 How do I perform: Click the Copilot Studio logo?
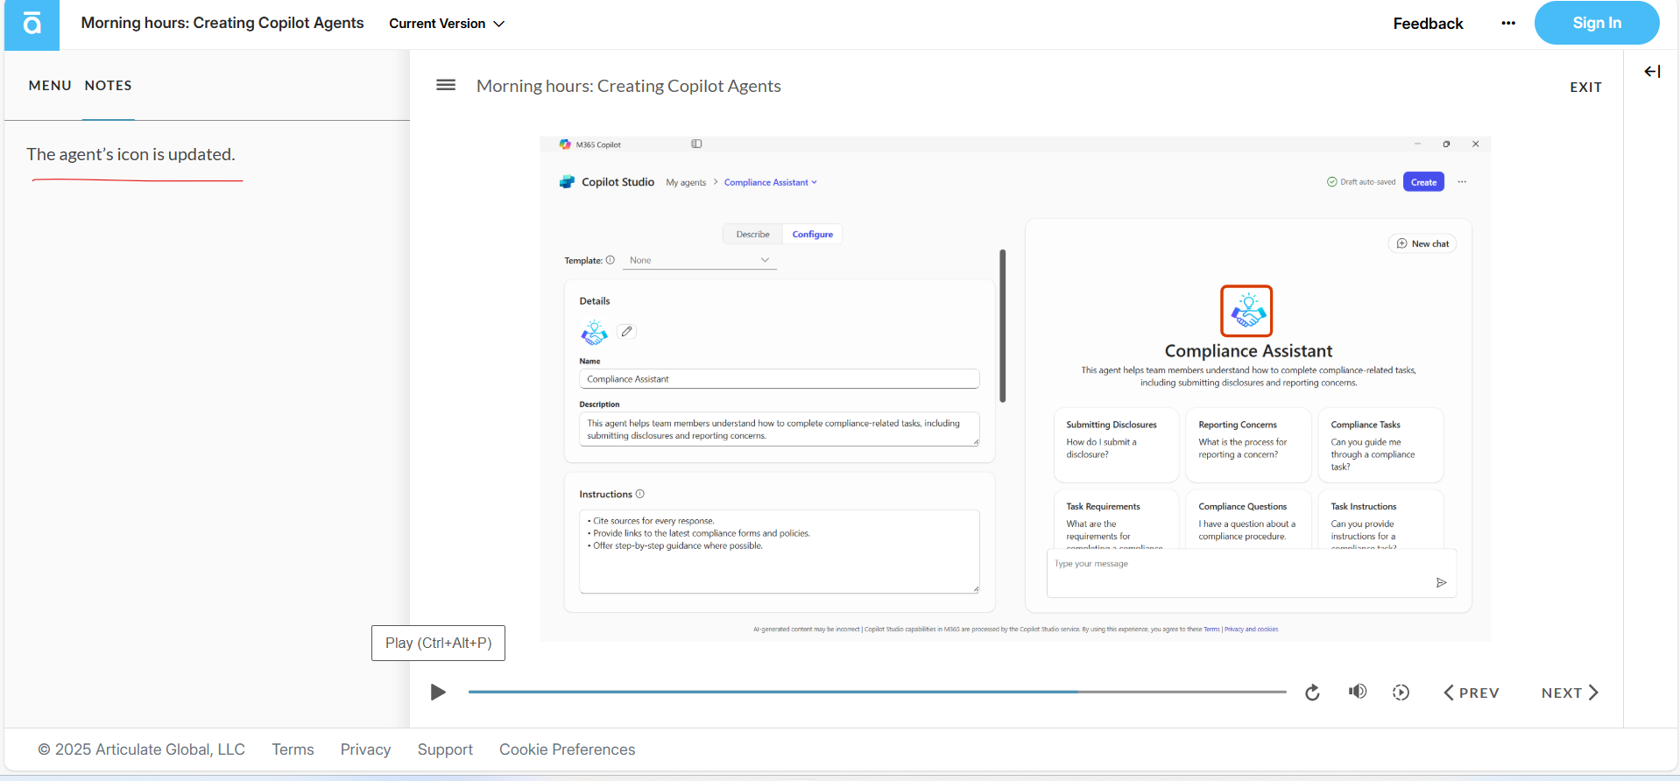567,182
